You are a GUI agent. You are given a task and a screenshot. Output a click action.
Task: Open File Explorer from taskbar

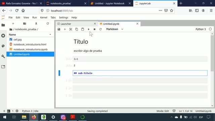pyautogui.click(x=24, y=117)
